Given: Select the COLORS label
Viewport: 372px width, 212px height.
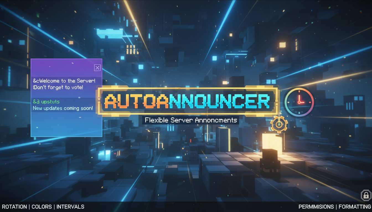Looking at the screenshot, I should point(42,207).
